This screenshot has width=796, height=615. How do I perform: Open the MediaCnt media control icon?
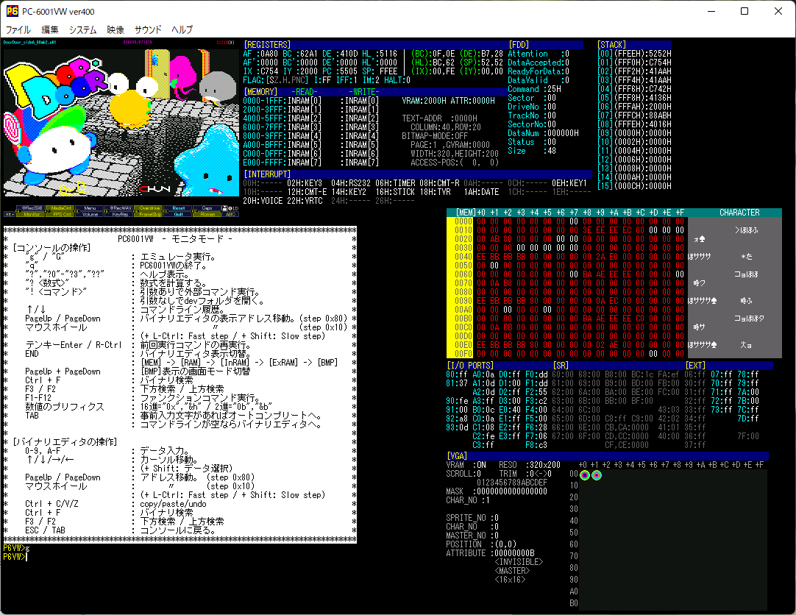click(62, 210)
